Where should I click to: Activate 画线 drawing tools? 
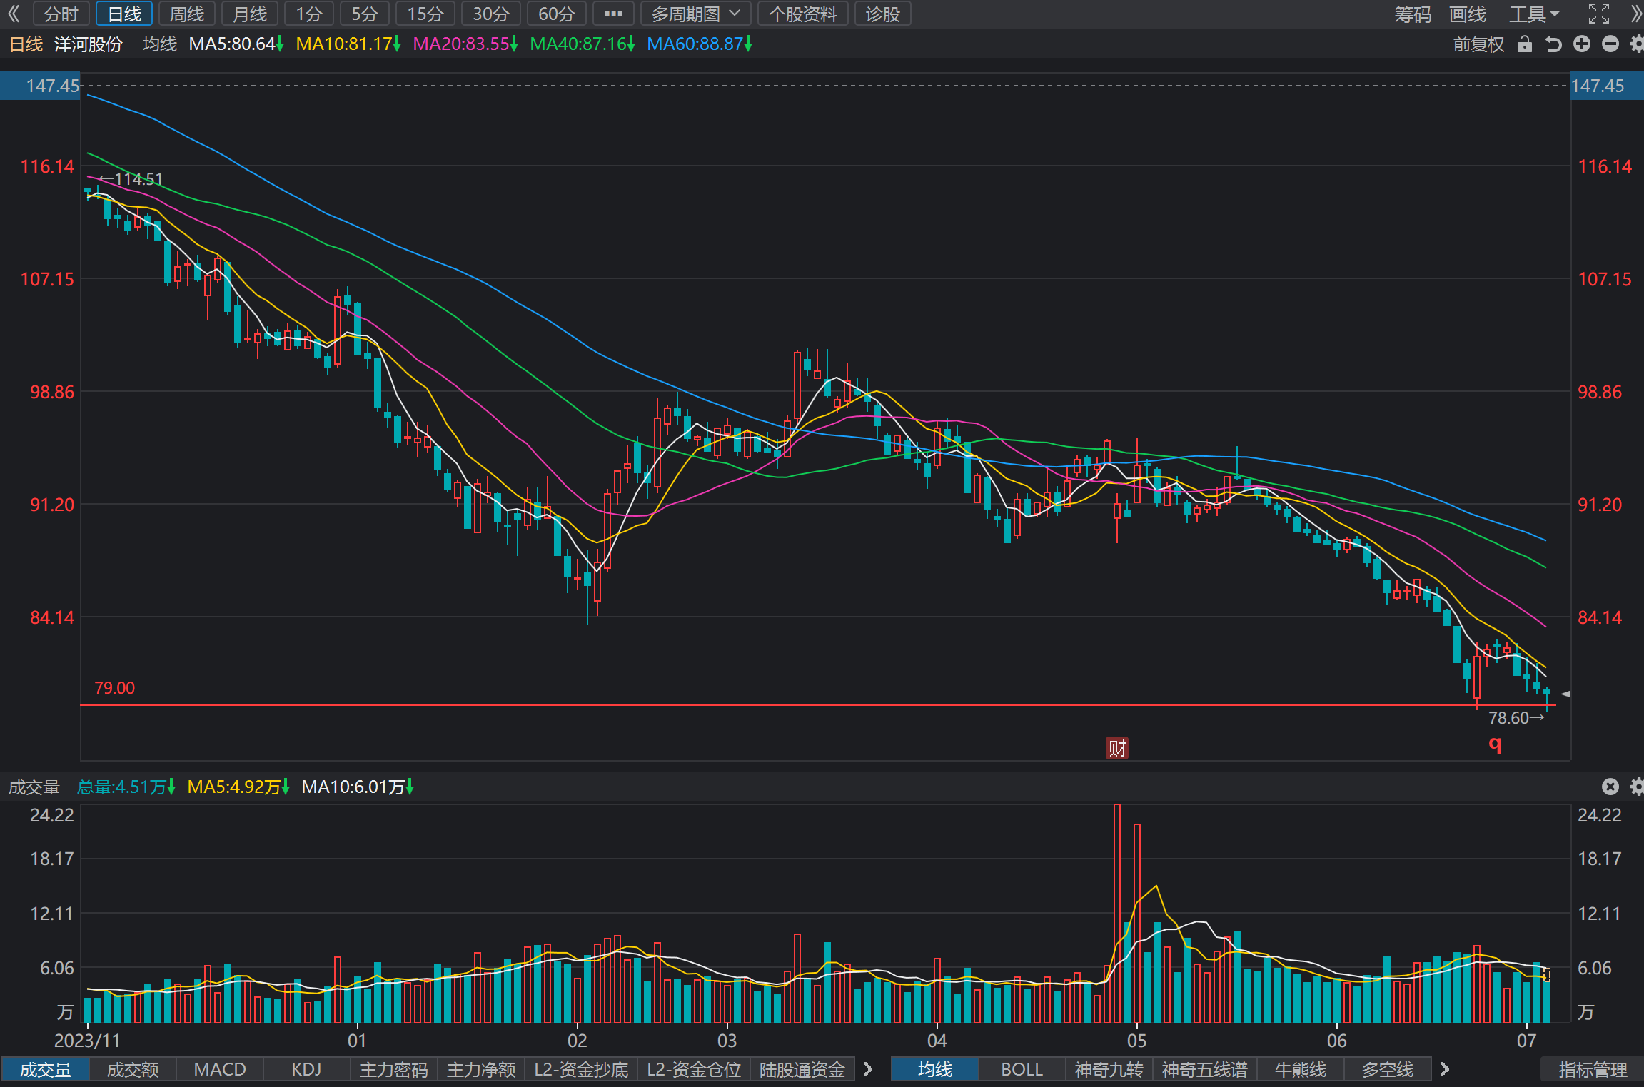click(x=1468, y=14)
